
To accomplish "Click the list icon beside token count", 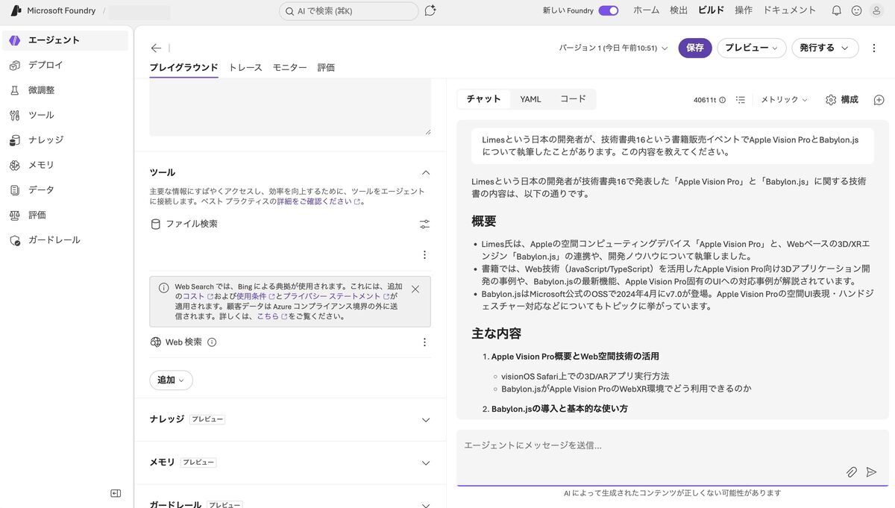I will pyautogui.click(x=741, y=99).
